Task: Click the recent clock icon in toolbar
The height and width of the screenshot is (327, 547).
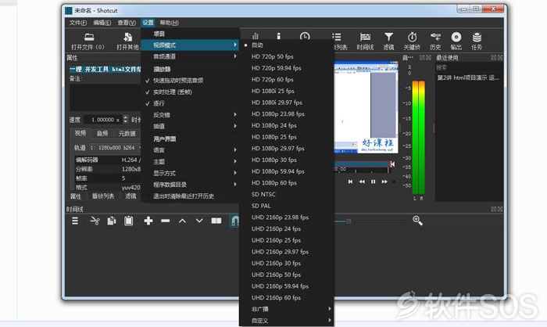Action: coord(305,36)
